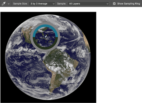Click the 'Show Sampling Ring' label text

click(128, 4)
